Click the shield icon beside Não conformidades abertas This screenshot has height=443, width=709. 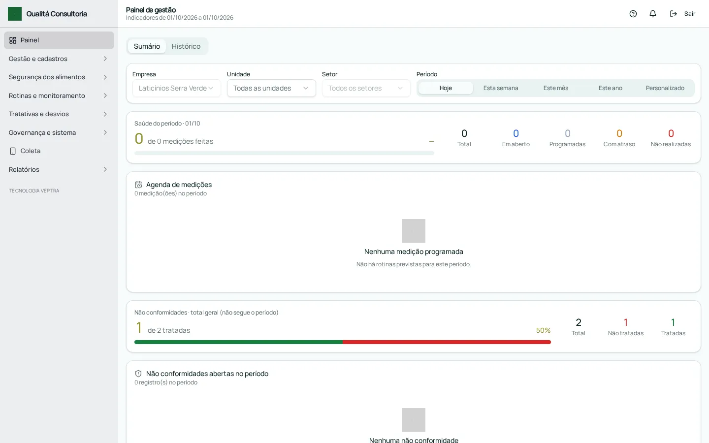[138, 374]
